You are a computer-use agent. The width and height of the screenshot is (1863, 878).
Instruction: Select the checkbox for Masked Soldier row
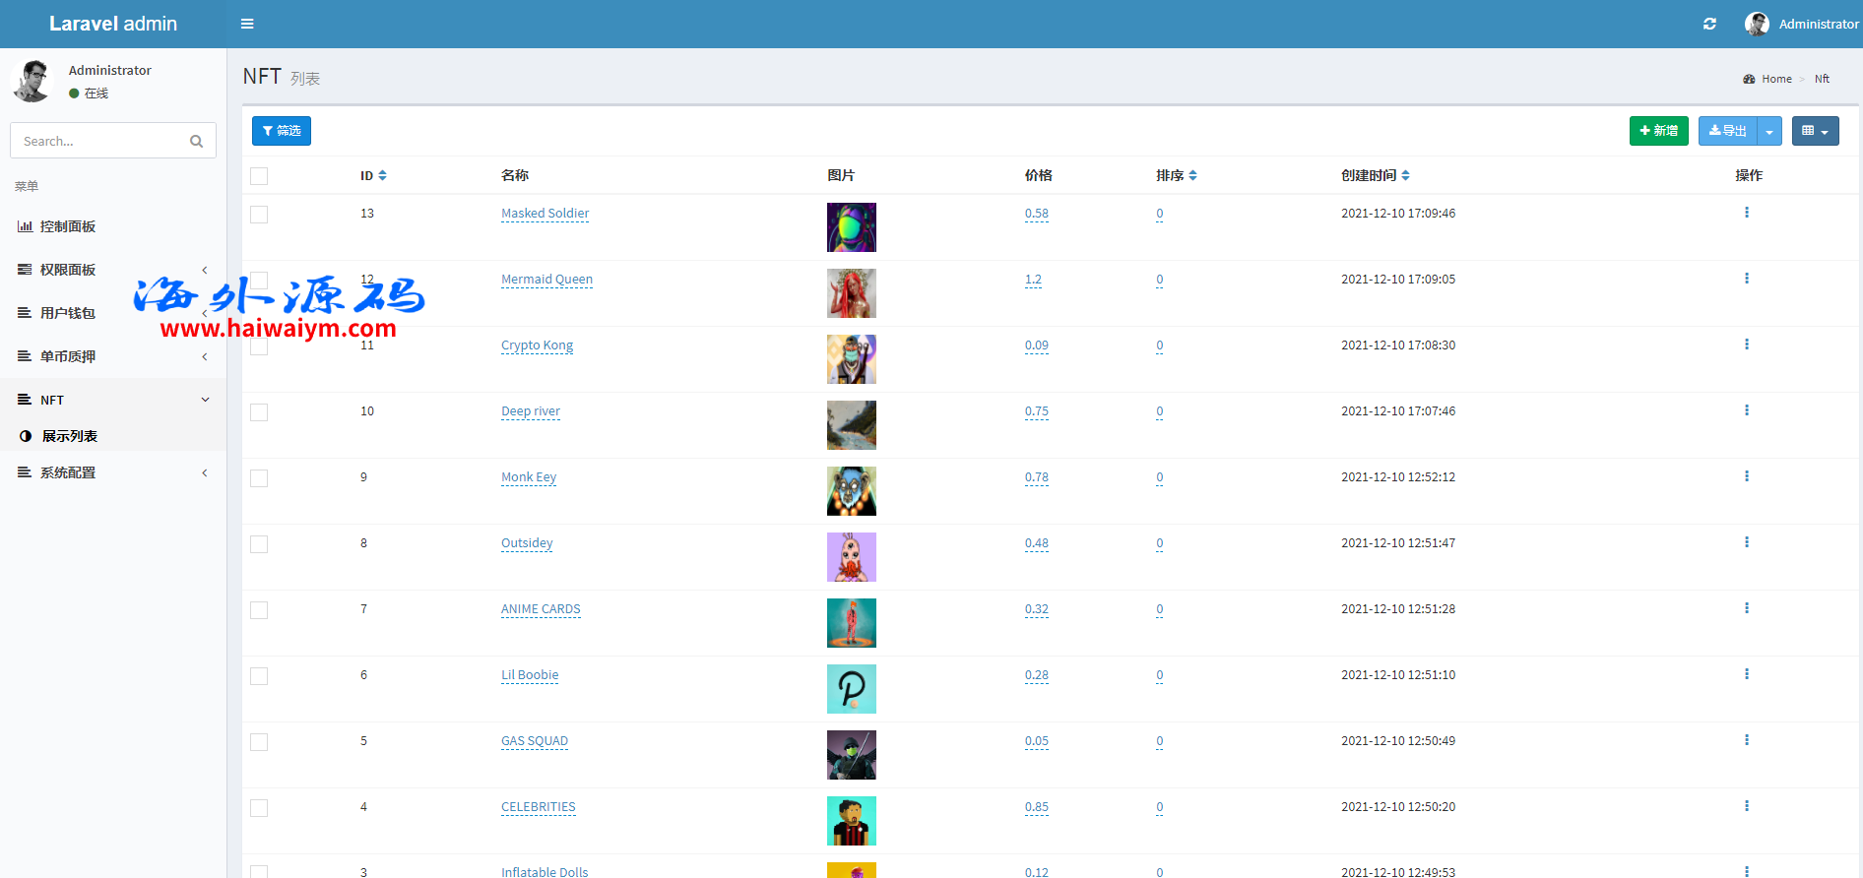tap(259, 215)
